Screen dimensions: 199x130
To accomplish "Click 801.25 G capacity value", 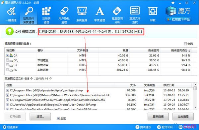I will (x=122, y=70).
